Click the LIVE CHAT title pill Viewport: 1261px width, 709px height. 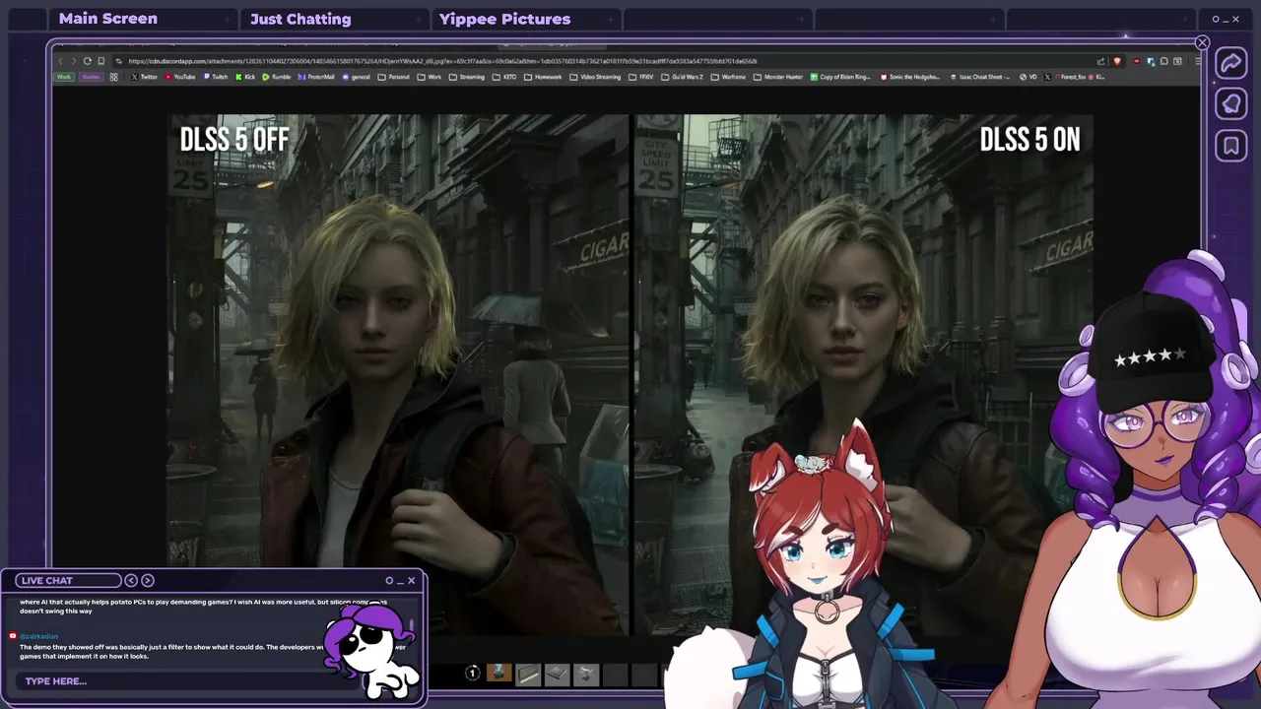(68, 580)
